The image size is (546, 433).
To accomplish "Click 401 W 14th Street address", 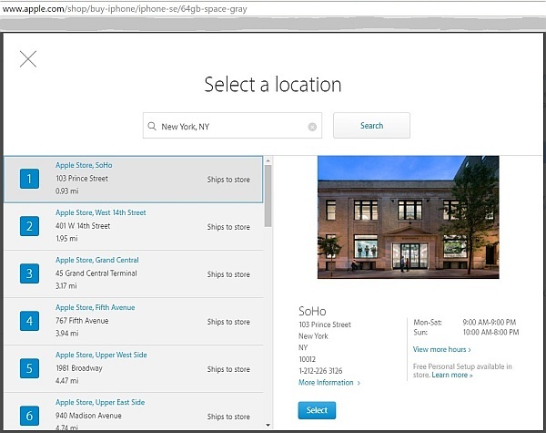I will (83, 226).
